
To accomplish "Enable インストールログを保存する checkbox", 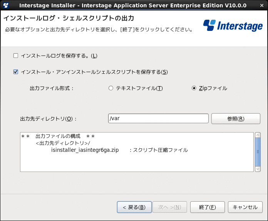I will 16,56.
